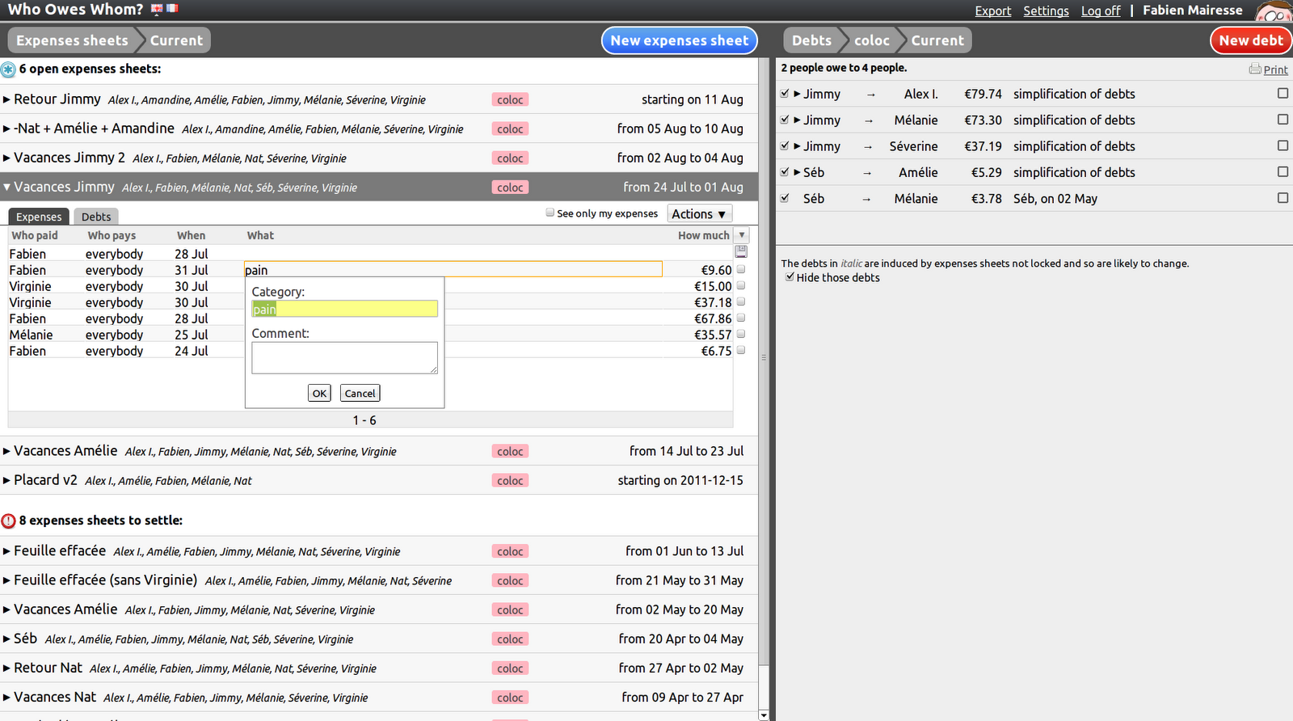Click the New debt button
Image resolution: width=1293 pixels, height=721 pixels.
pos(1251,40)
